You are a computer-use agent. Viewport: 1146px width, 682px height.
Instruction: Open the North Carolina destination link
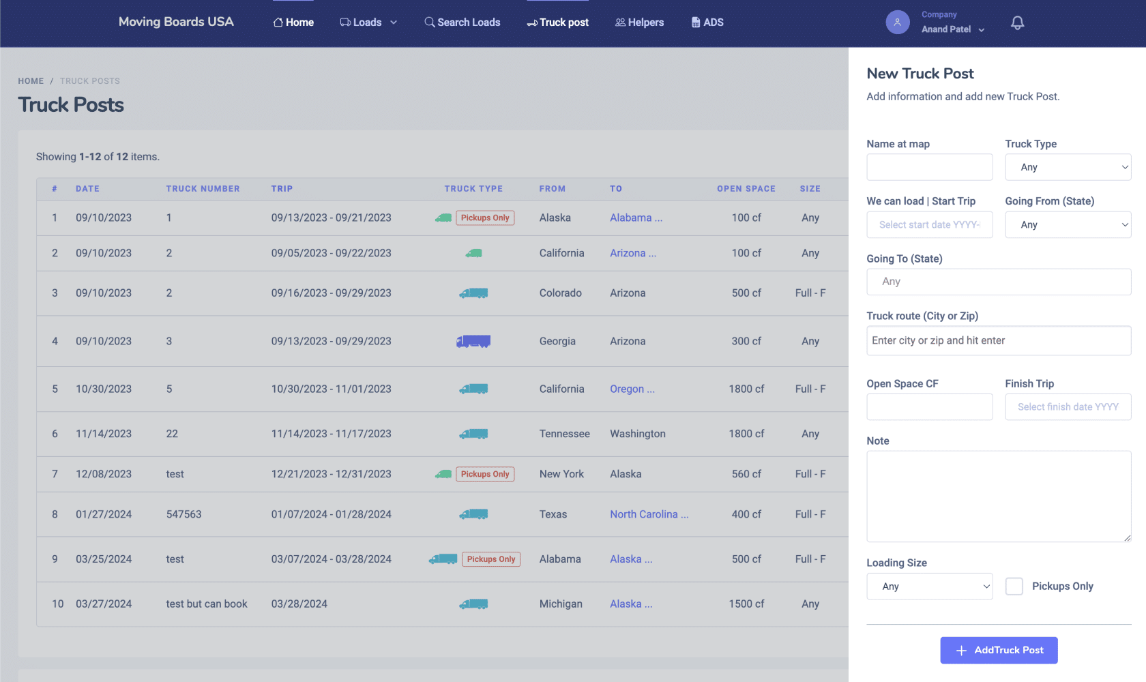649,514
